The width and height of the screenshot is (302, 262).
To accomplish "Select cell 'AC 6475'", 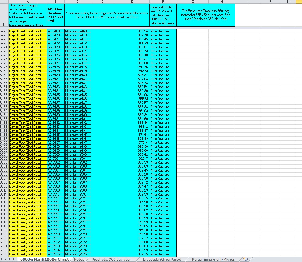I will [55, 55].
